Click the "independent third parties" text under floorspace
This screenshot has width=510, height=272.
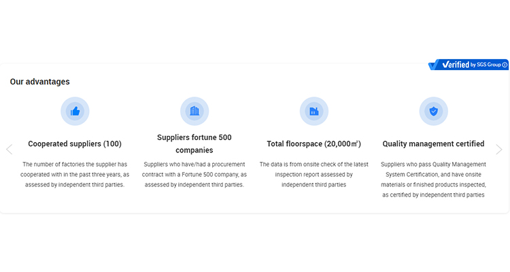pyautogui.click(x=313, y=185)
